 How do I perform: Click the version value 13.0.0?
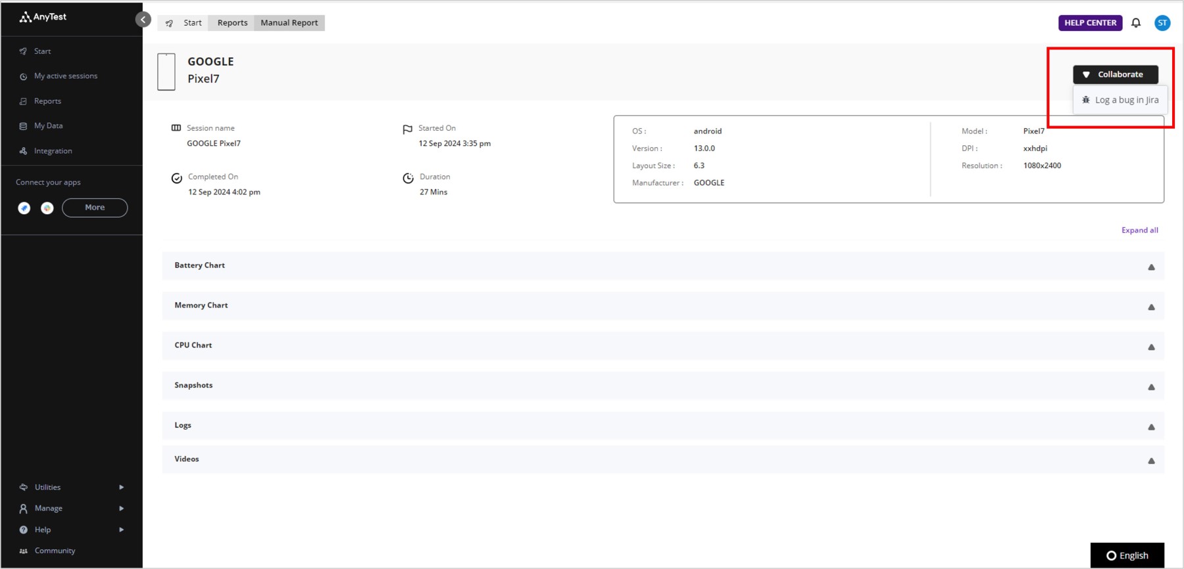pos(704,148)
